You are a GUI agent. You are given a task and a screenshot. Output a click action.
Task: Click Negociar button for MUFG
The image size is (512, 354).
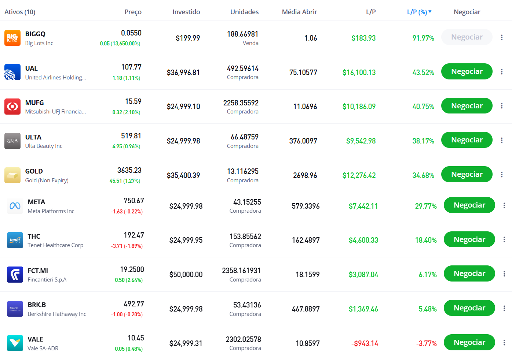[467, 106]
